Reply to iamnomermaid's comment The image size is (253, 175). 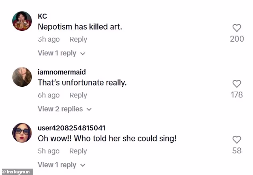pos(78,95)
